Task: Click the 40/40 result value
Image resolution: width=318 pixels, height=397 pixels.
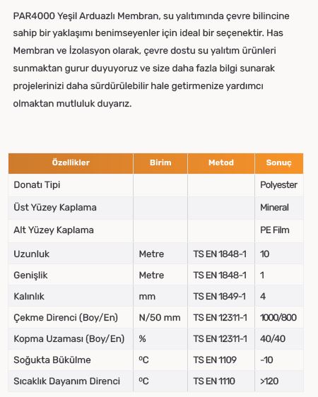Action: pyautogui.click(x=273, y=339)
